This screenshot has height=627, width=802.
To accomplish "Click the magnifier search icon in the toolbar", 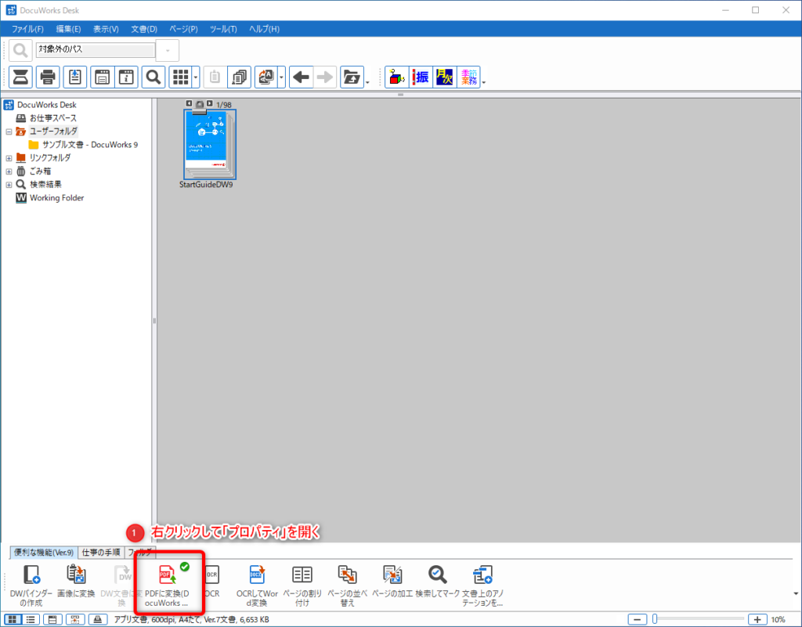I will [154, 77].
